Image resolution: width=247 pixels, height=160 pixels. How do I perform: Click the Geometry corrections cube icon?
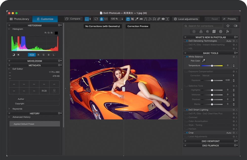214,31
